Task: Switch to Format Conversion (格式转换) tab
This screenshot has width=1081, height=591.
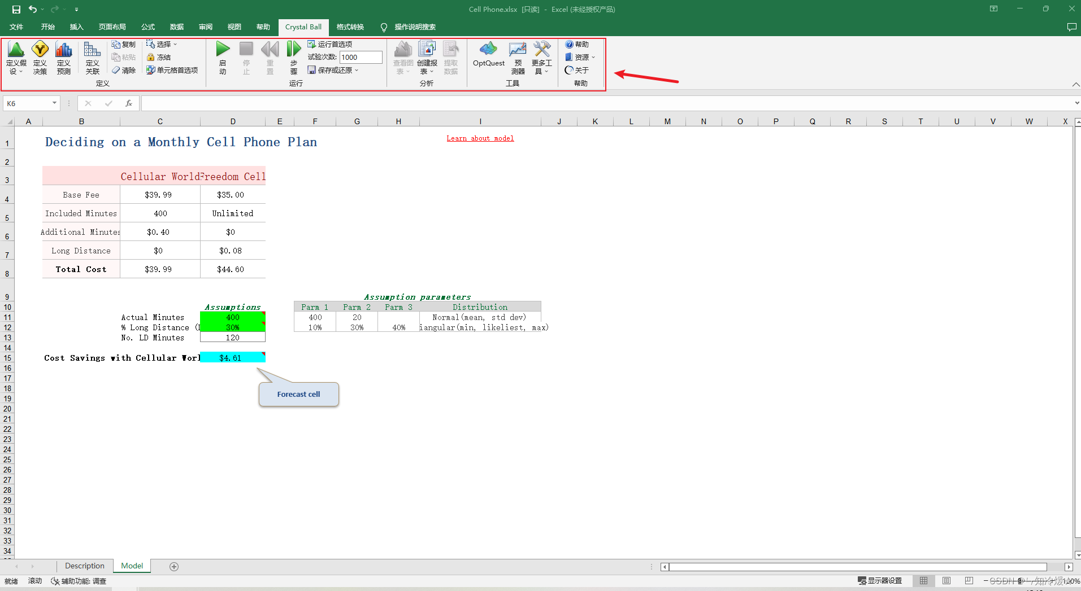Action: [x=350, y=27]
